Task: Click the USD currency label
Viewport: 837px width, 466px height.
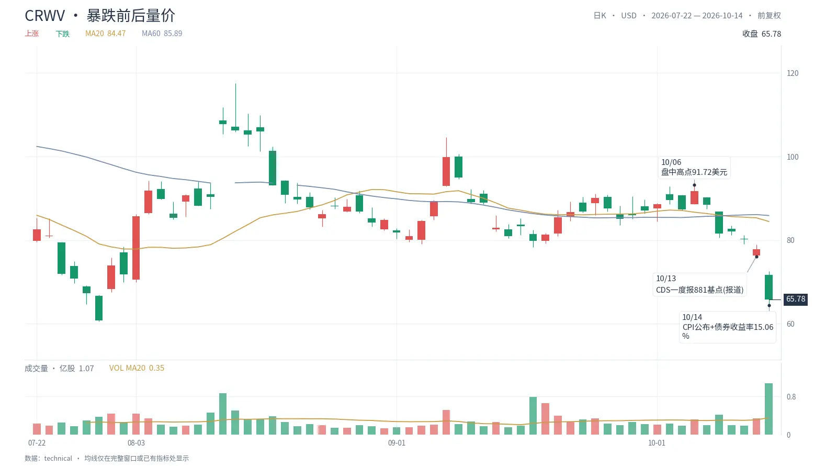Action: point(629,16)
